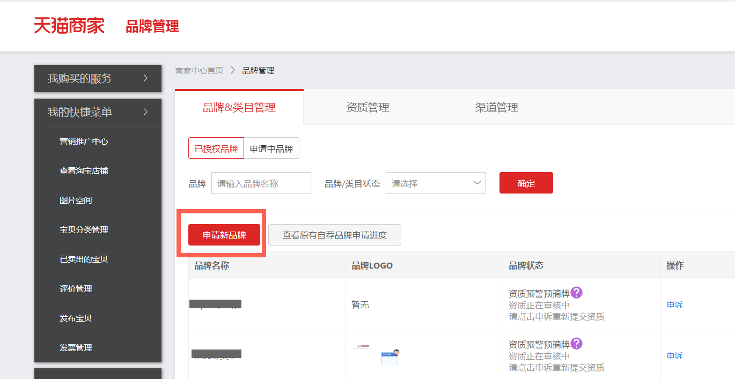Click brand logo thumbnail in second row
The image size is (735, 379).
(x=377, y=355)
